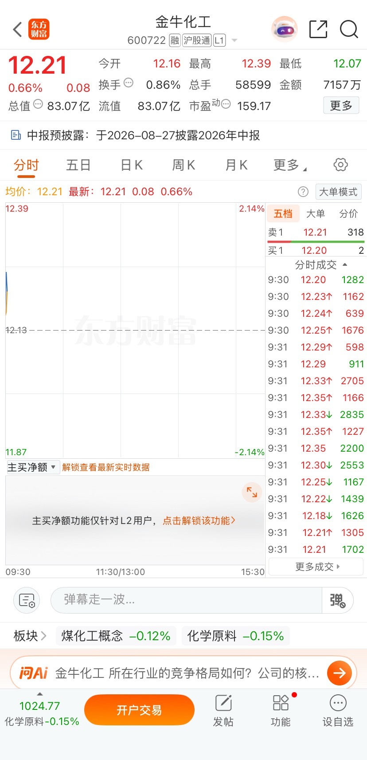Tap the intraday price line on chart
The image size is (367, 760).
coord(7,293)
